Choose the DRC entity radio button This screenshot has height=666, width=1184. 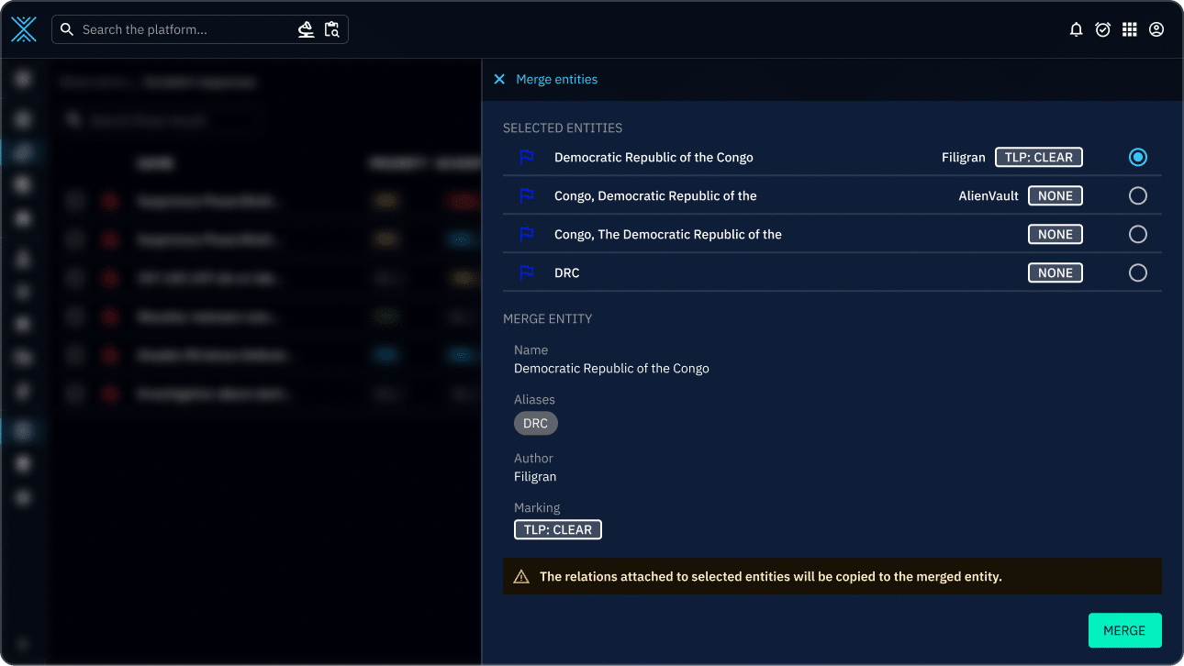tap(1138, 273)
